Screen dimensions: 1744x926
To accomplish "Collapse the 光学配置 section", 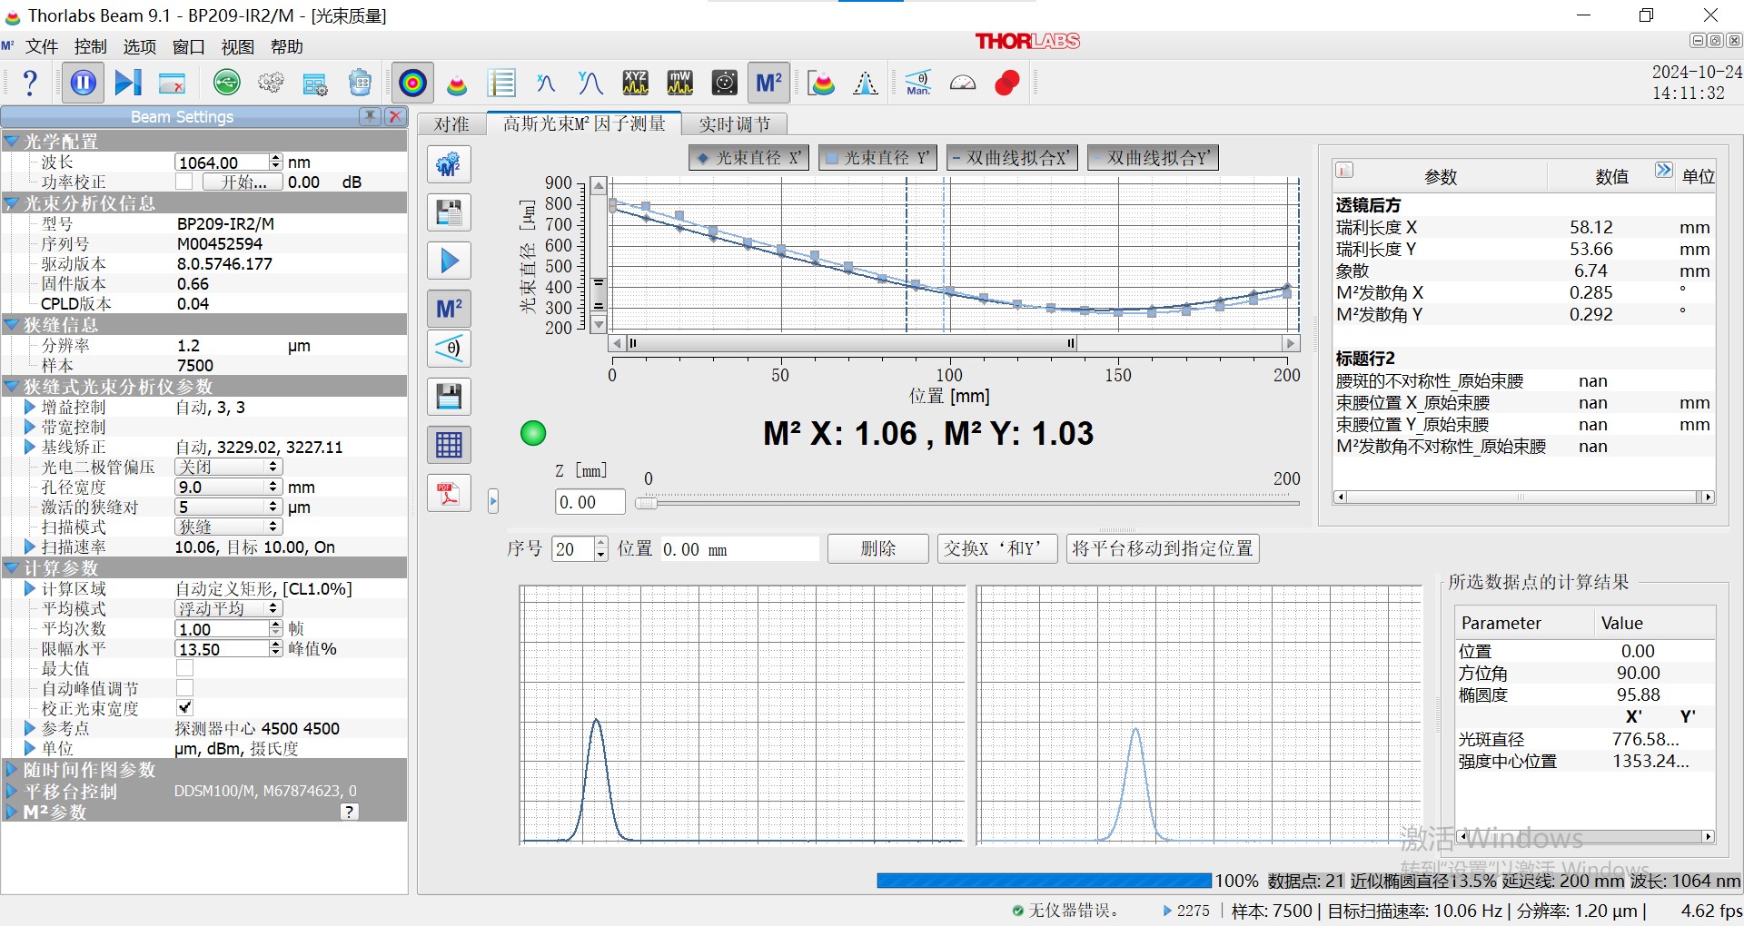I will pos(12,142).
